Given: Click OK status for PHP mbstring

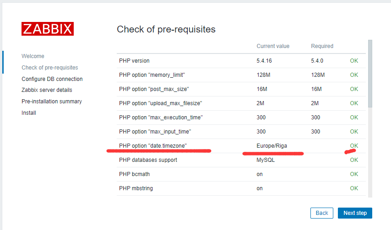Looking at the screenshot, I should 354,188.
